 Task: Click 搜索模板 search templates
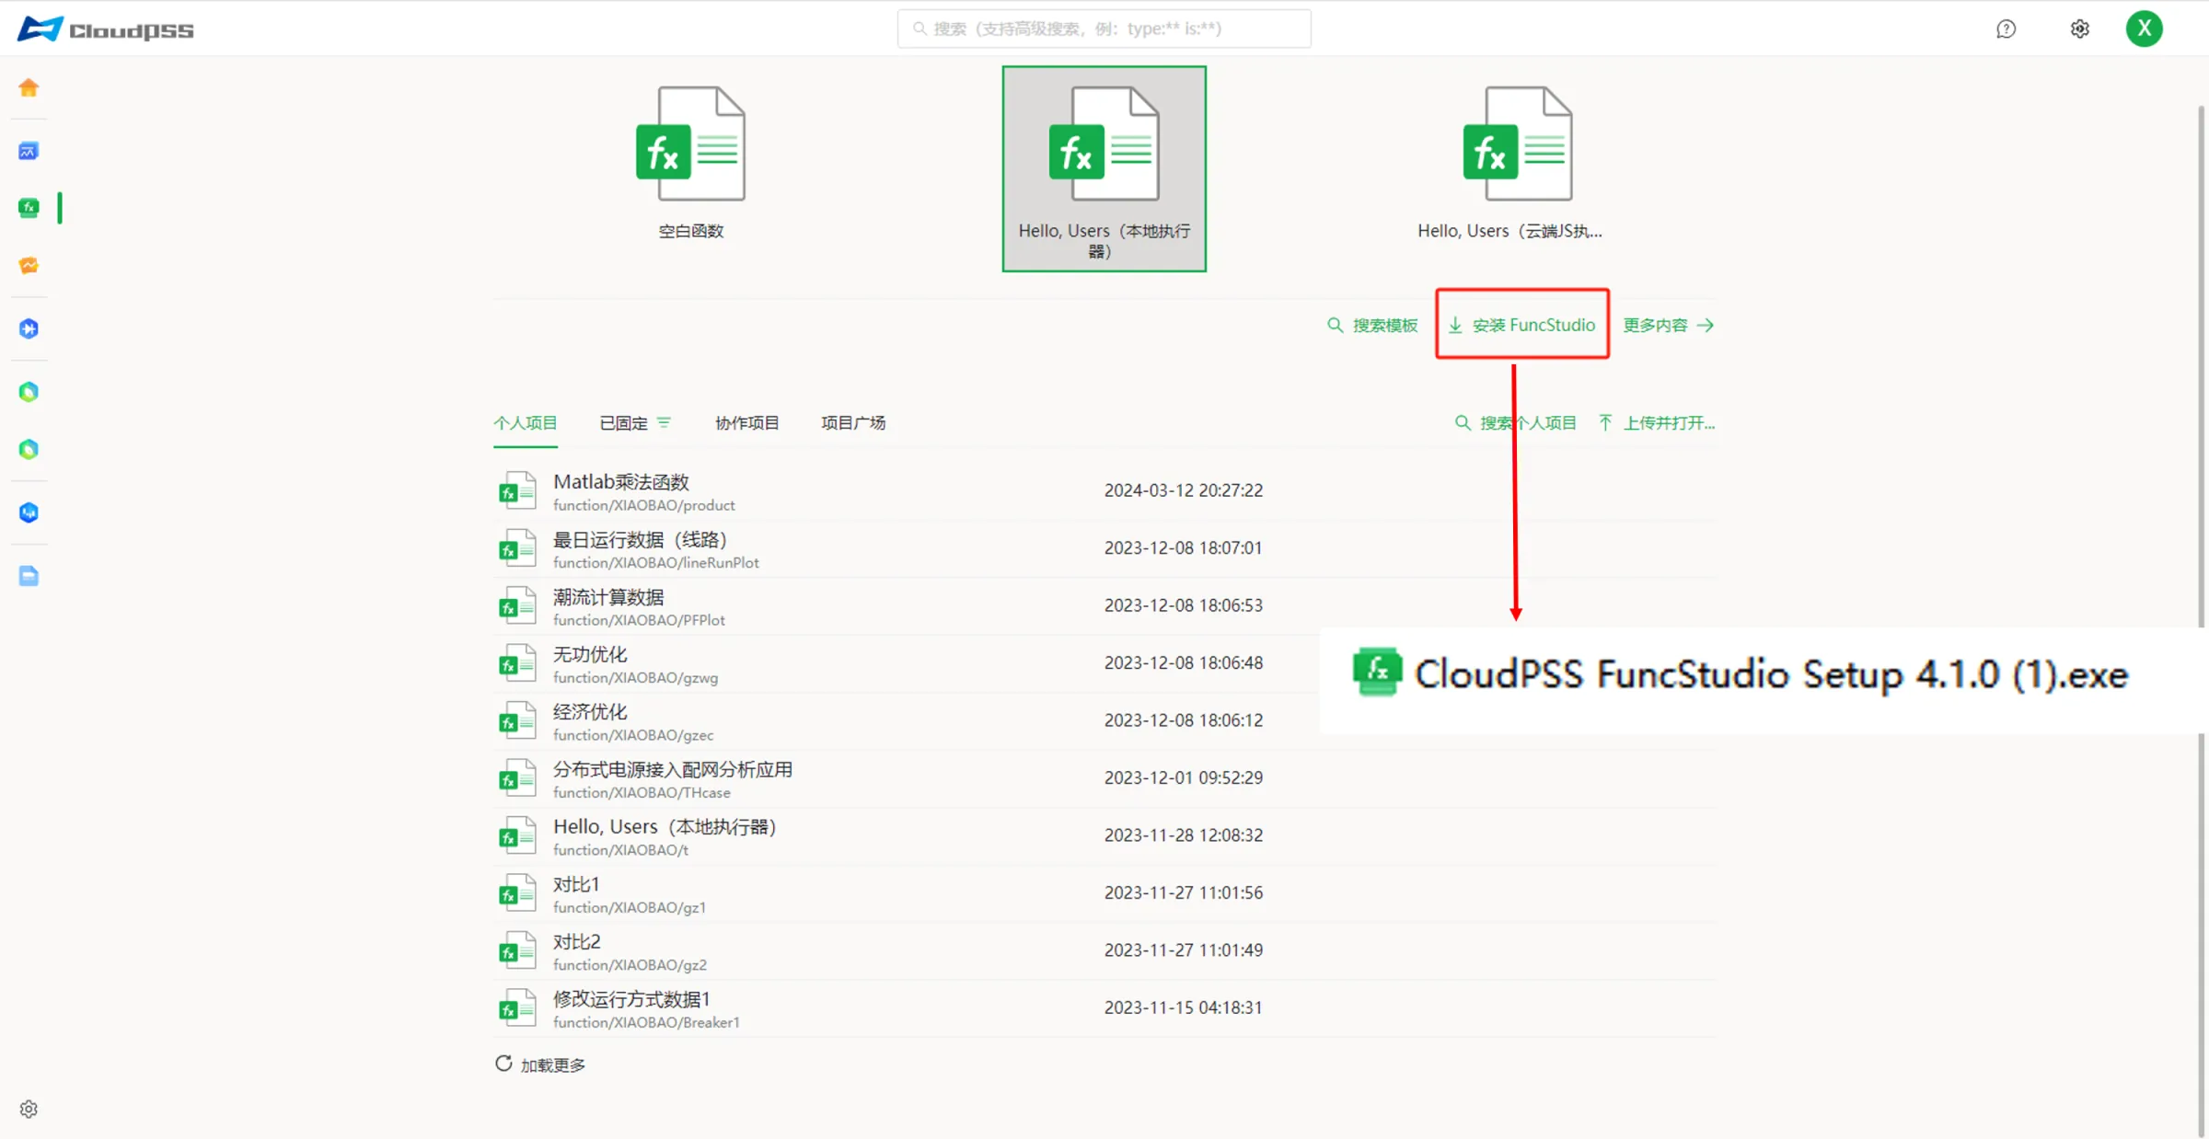tap(1372, 326)
